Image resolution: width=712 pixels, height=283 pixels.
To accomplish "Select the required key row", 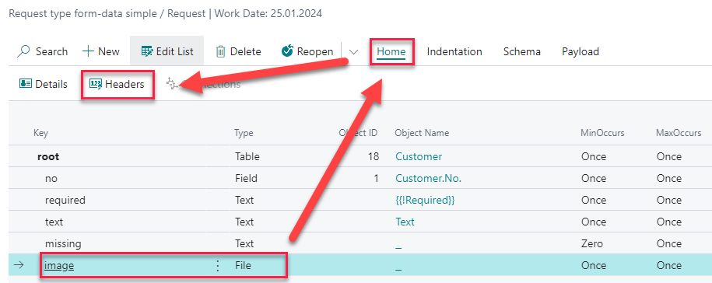I will click(x=65, y=200).
